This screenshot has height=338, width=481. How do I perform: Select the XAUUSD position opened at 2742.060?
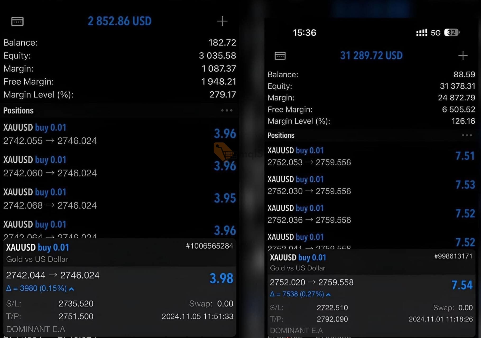coord(119,166)
